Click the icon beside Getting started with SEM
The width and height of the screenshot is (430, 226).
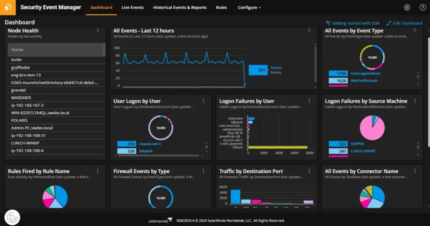click(x=328, y=23)
